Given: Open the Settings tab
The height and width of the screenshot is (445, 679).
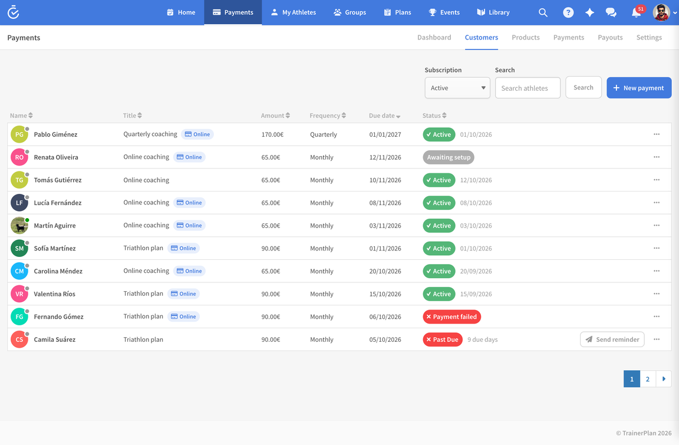Looking at the screenshot, I should (649, 38).
